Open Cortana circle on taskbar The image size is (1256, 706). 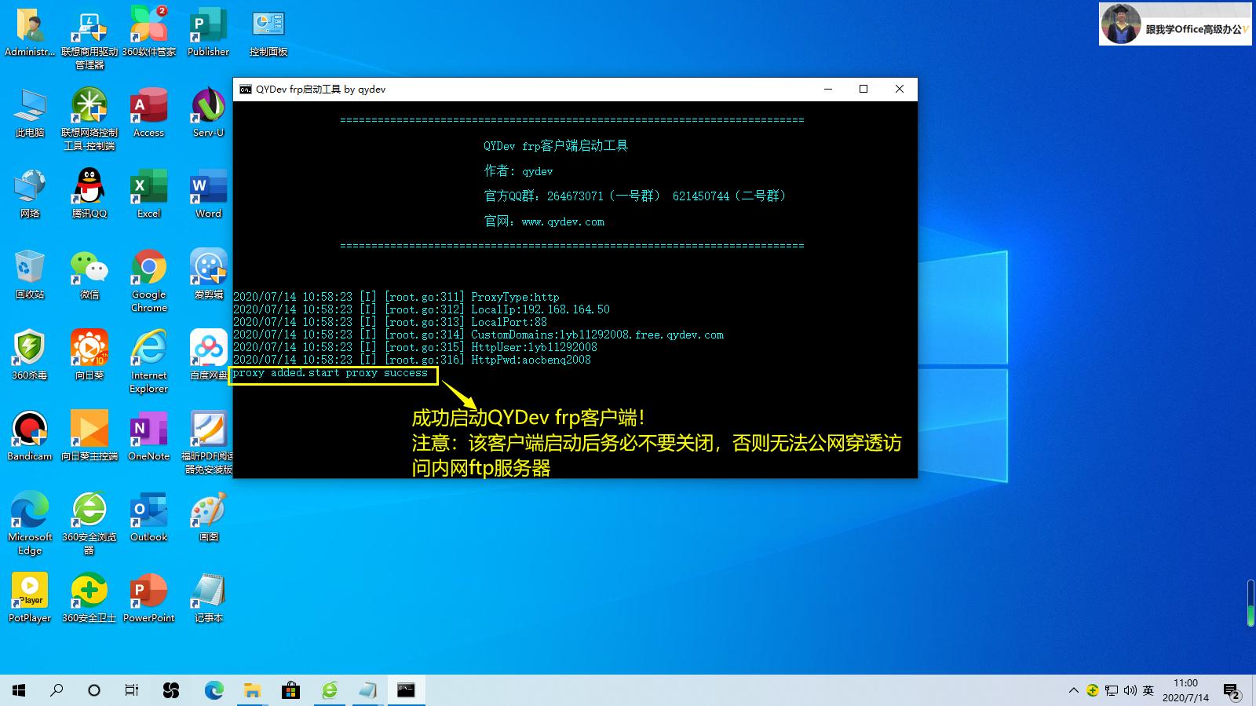[94, 690]
